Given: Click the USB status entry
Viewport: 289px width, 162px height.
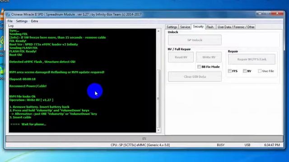Looking at the screenshot, I should 247,145.
